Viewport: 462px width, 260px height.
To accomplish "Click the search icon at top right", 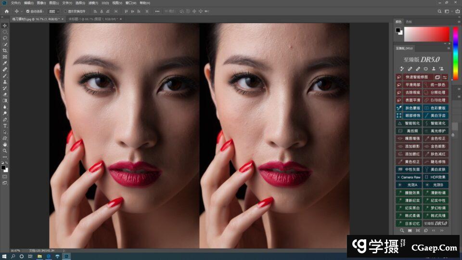I will (x=439, y=11).
